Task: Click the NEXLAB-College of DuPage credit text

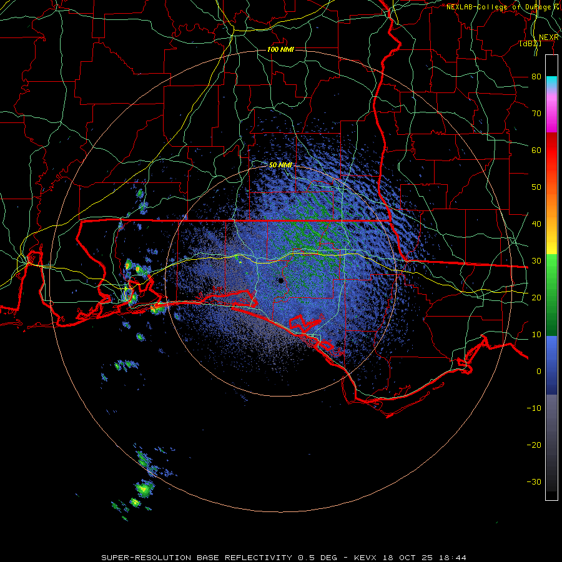Action: (503, 7)
